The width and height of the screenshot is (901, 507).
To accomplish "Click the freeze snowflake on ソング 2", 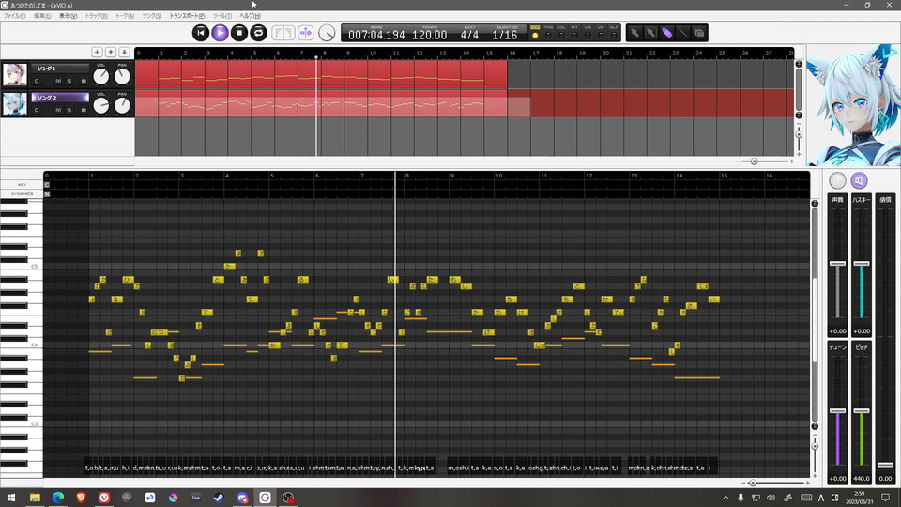I will (84, 111).
